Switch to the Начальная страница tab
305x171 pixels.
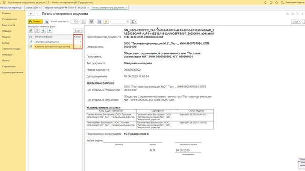point(11,8)
